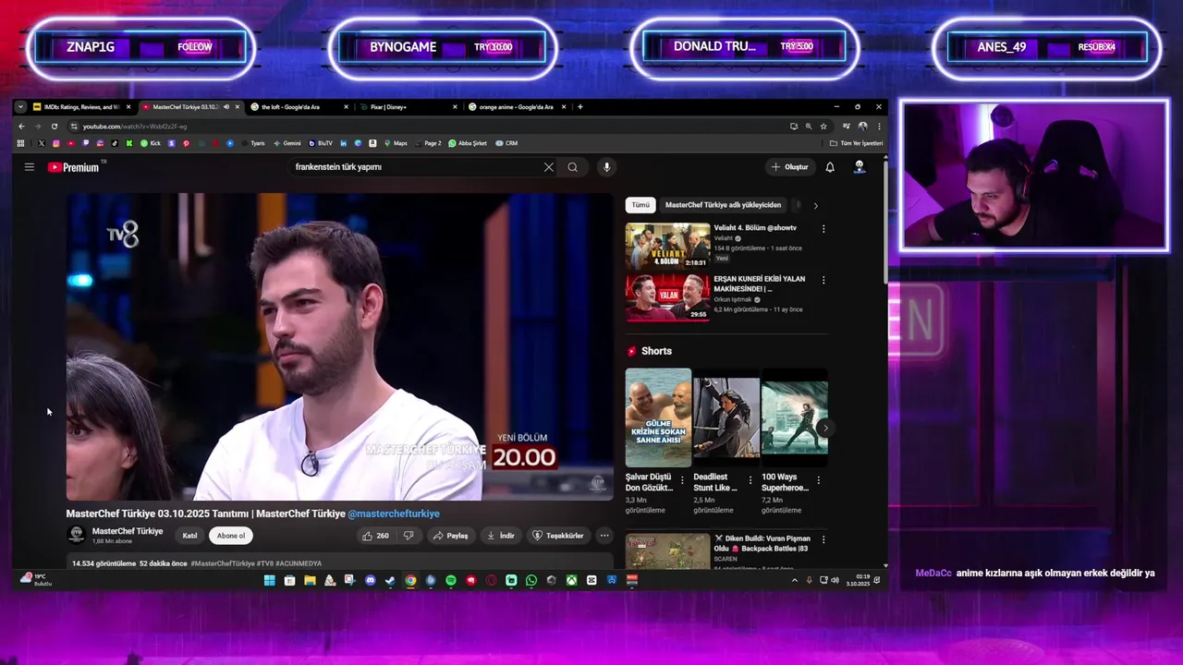Start voice search with the microphone
Screen dimensions: 1183x665
[606, 167]
